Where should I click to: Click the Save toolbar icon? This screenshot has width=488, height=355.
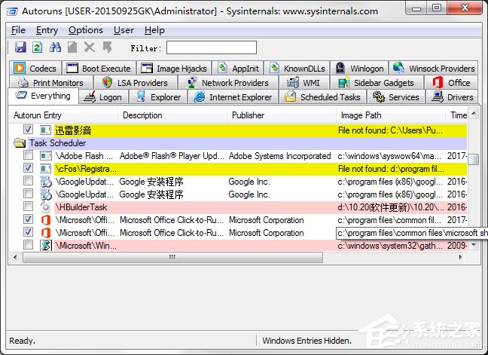(20, 47)
